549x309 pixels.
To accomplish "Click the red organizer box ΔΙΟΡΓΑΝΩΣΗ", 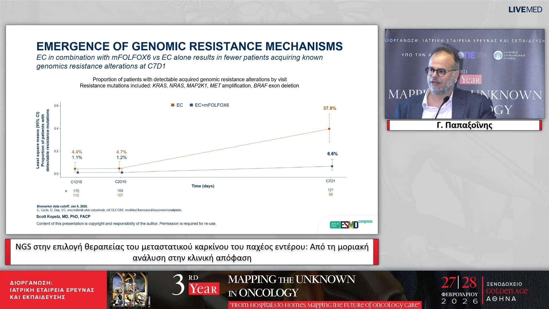I will tap(53, 290).
